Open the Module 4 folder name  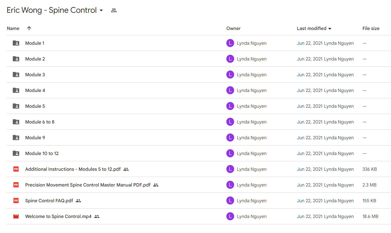(x=35, y=90)
